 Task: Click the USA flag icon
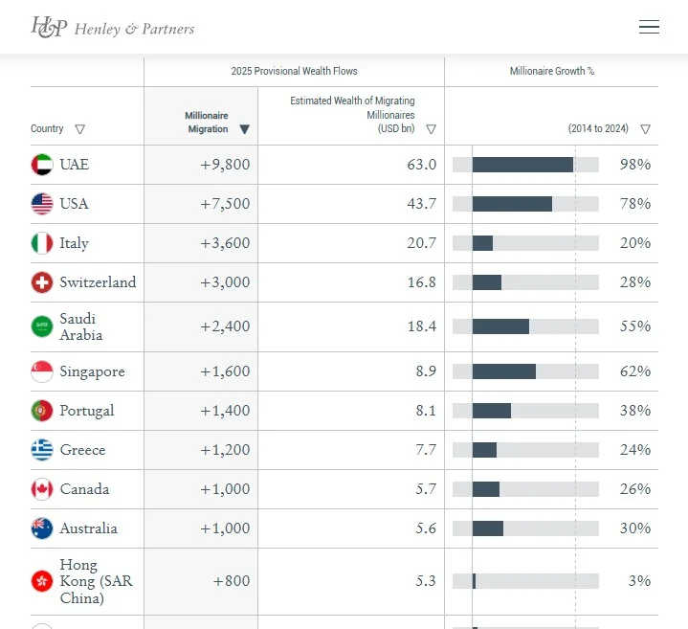(x=42, y=204)
